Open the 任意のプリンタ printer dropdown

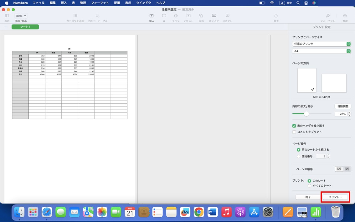[x=322, y=44]
